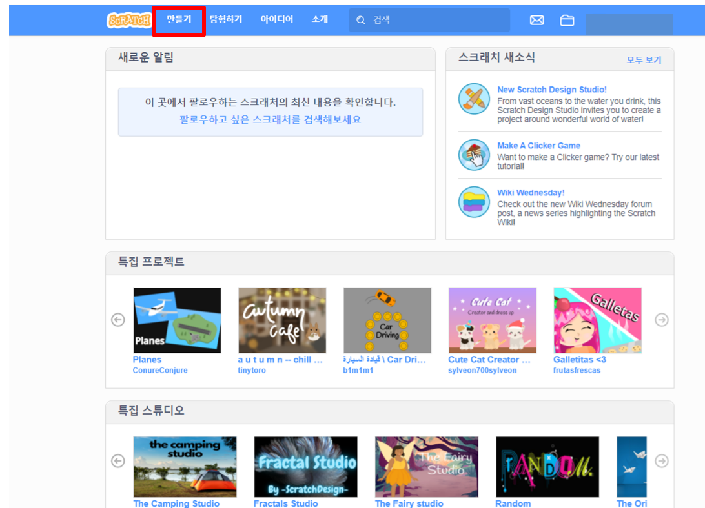Open Fractals Studio title link
The width and height of the screenshot is (705, 508).
[285, 503]
